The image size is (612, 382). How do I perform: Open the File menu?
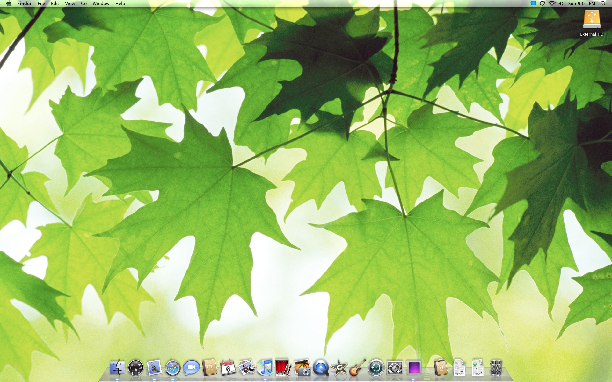point(41,4)
